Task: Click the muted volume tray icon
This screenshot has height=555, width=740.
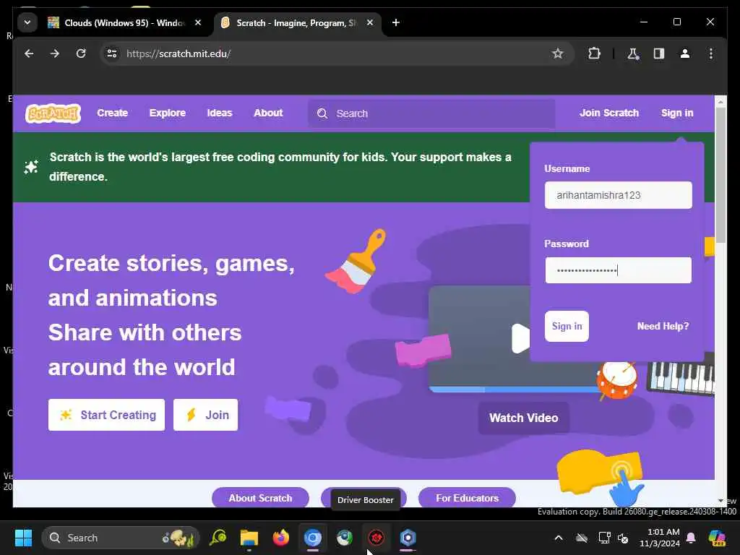Action: [x=624, y=538]
